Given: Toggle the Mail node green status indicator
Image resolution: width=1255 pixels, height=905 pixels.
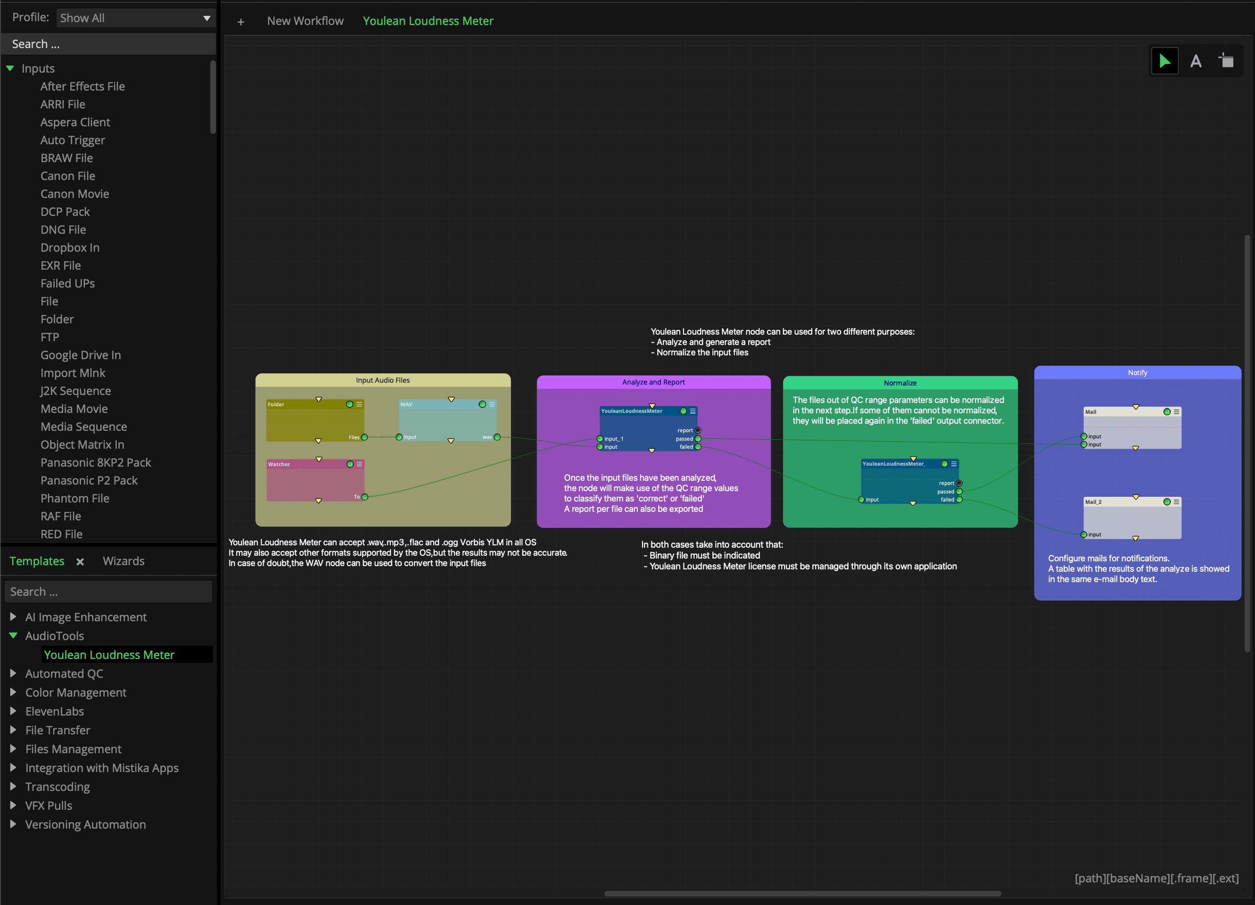Looking at the screenshot, I should click(1166, 411).
